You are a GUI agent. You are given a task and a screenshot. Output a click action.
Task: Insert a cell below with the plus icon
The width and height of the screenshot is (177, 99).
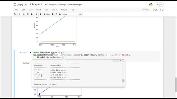click(x=19, y=14)
